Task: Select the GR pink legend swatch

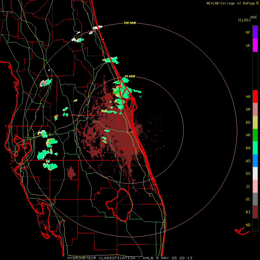Action: (x=255, y=109)
